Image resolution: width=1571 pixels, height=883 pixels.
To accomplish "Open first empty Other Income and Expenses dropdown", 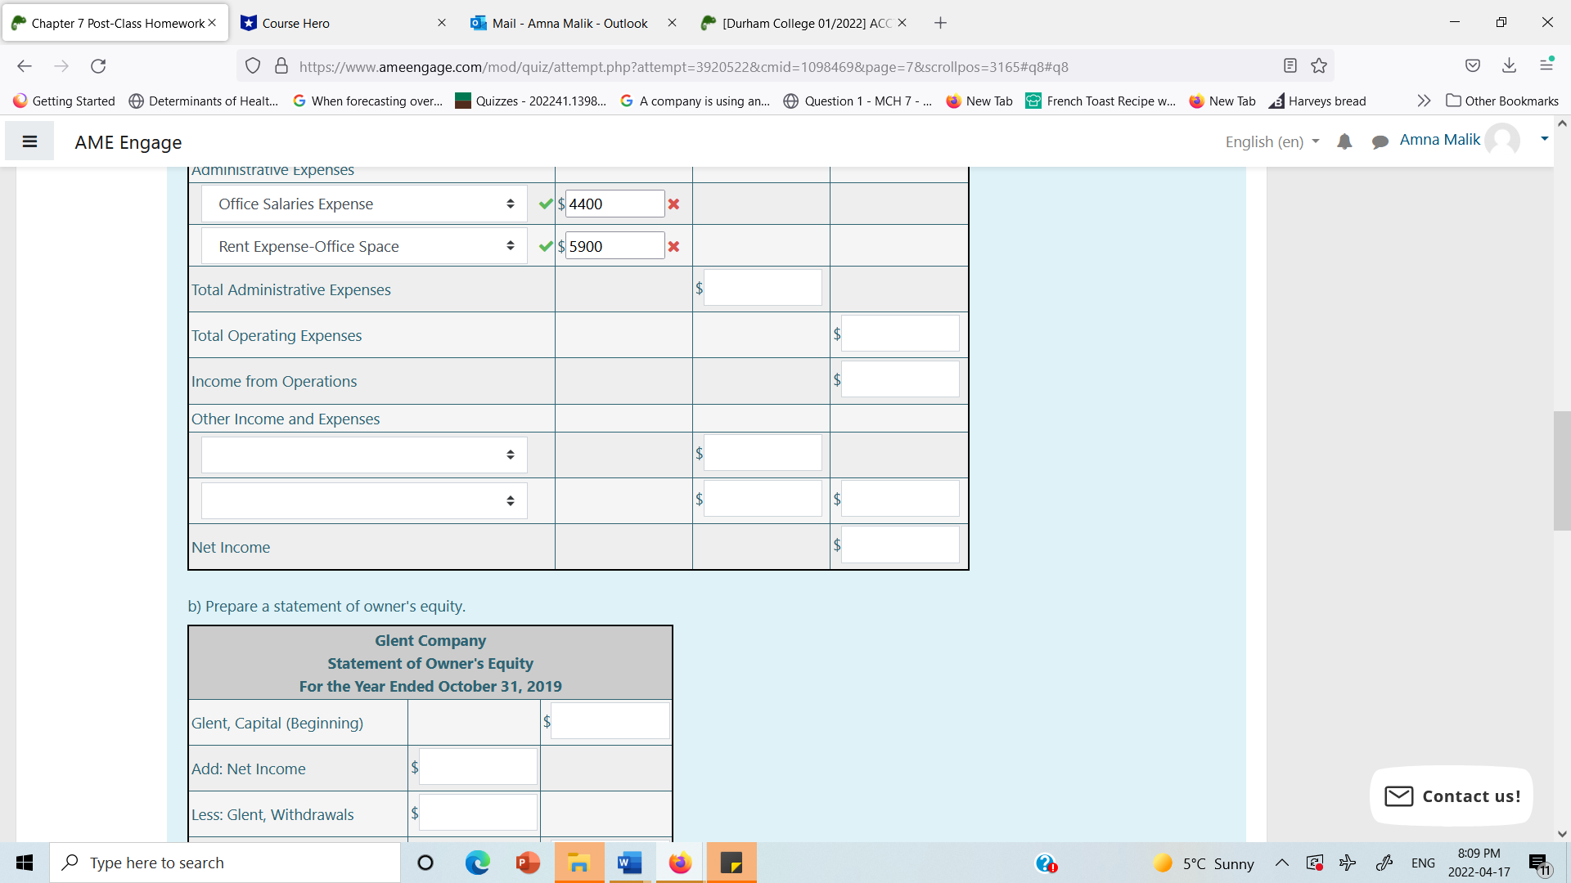I will tap(364, 455).
